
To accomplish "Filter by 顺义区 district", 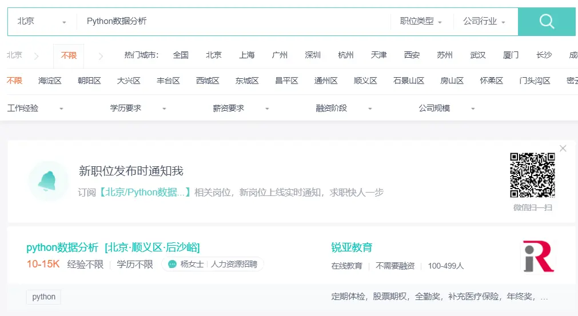I will tap(365, 81).
